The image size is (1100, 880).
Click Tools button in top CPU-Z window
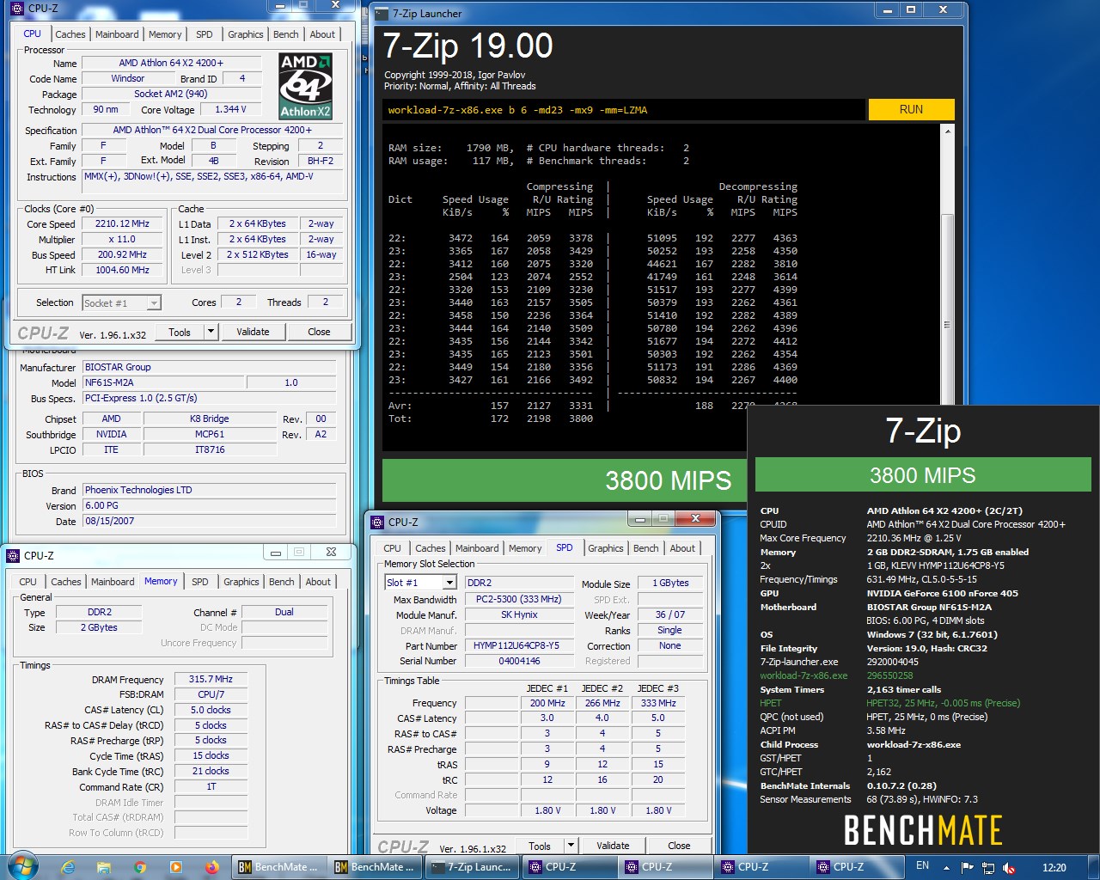pyautogui.click(x=180, y=332)
